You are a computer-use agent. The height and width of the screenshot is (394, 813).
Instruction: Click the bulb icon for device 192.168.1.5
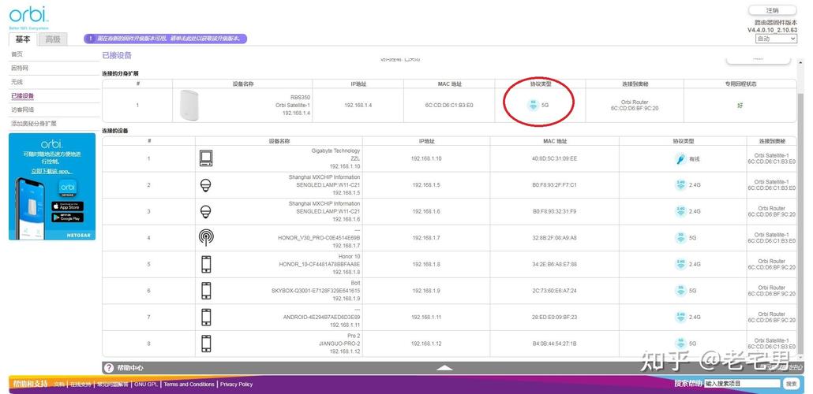206,185
